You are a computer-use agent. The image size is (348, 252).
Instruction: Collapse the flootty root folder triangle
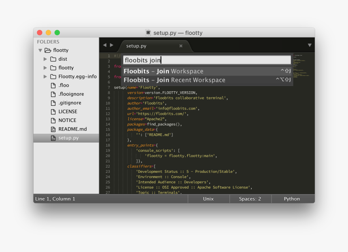pos(40,50)
